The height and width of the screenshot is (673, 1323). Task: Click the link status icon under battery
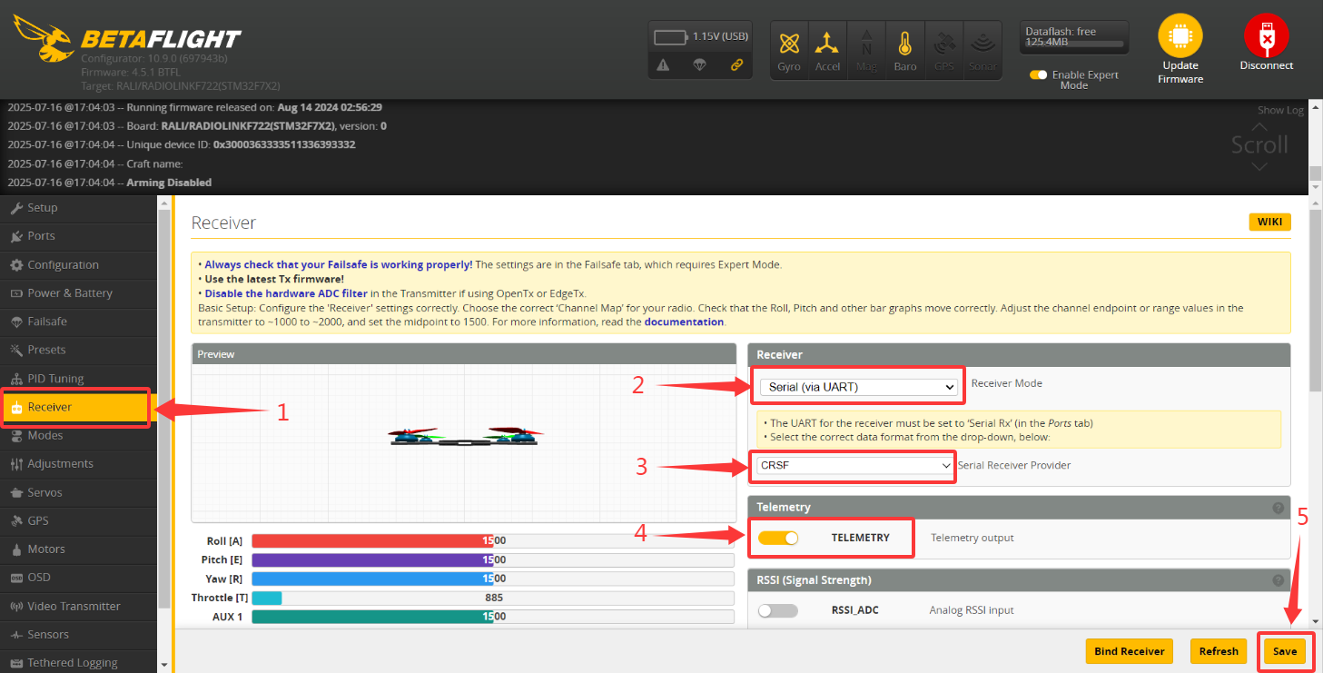736,64
